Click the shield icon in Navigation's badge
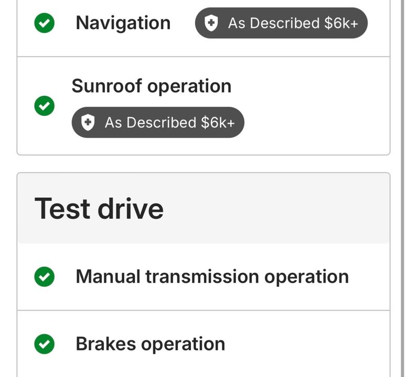The image size is (407, 377). point(211,23)
